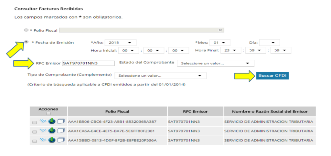
Task: Click SERVICIO DE ADMINISTRACION TRIBUTARIA in AAA15BBD row
Action: [x=269, y=140]
